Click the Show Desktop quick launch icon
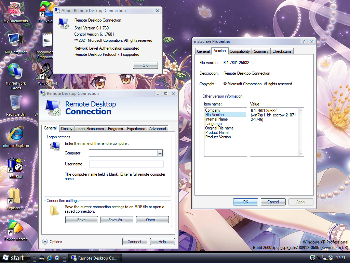The image size is (350, 263). [41, 258]
